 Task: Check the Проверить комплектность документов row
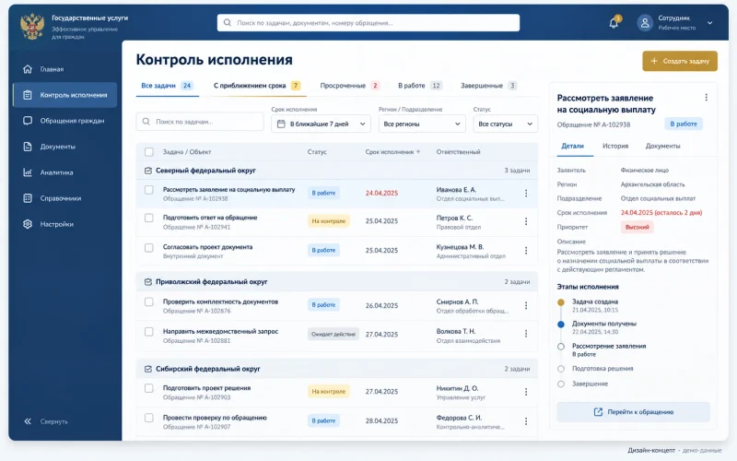pos(149,302)
